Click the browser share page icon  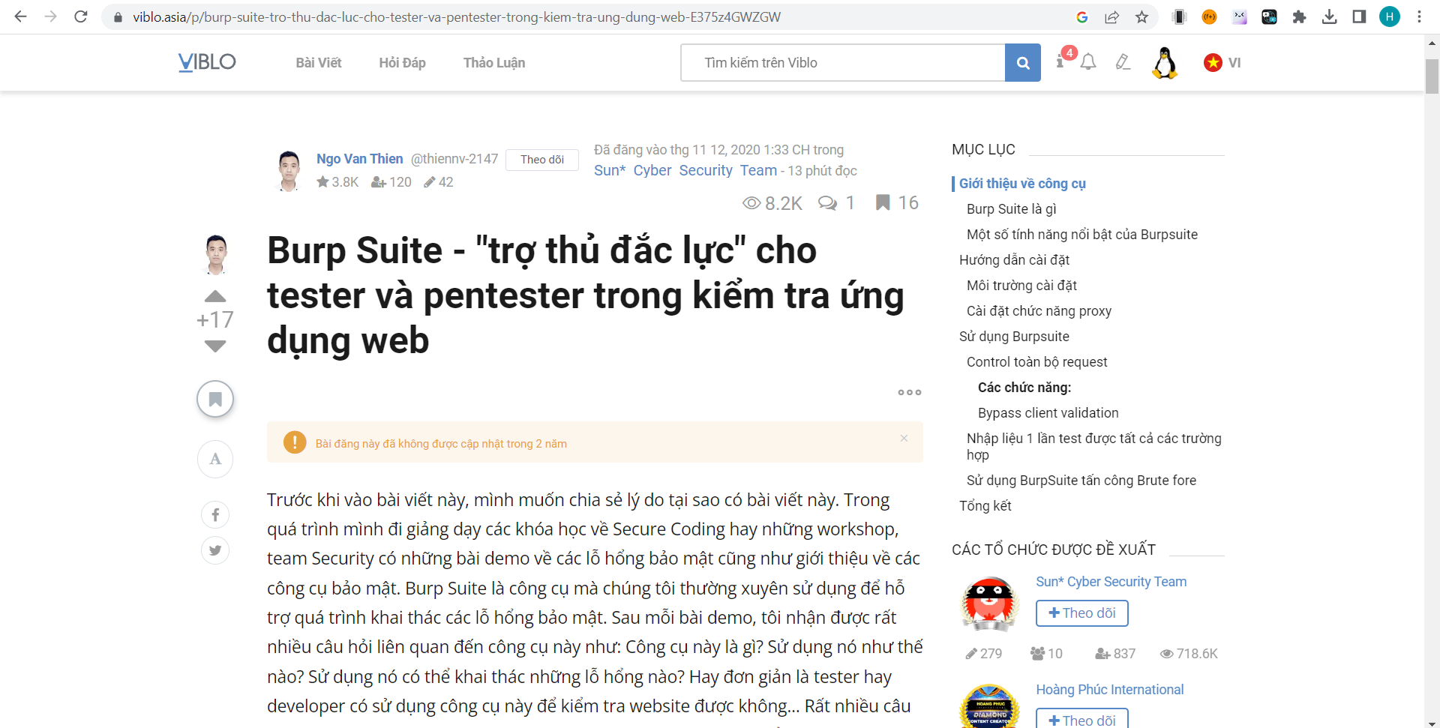1111,16
